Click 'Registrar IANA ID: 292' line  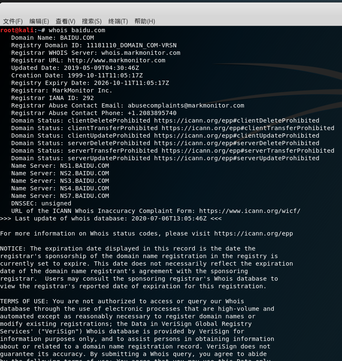pos(52,98)
